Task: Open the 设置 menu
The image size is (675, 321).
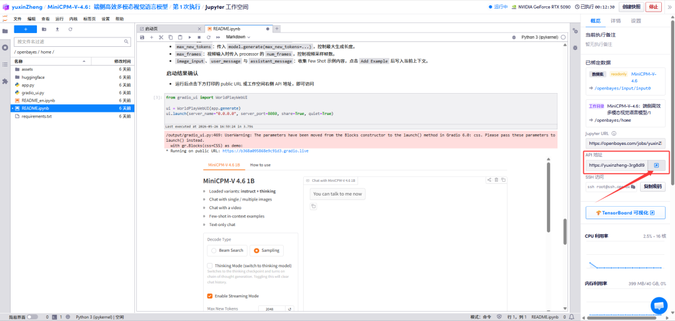Action: click(106, 19)
